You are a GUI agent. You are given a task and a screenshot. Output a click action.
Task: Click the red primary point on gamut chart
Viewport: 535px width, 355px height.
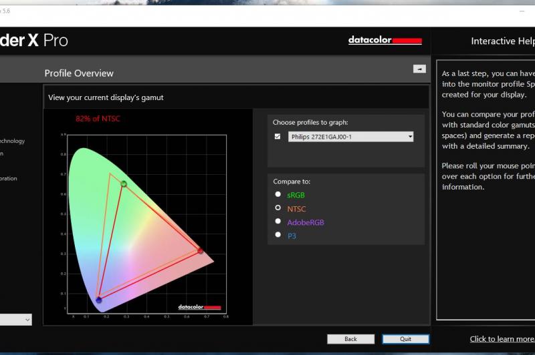pos(200,251)
